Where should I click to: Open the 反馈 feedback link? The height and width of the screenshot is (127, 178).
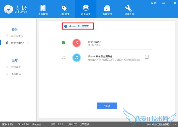153,3
